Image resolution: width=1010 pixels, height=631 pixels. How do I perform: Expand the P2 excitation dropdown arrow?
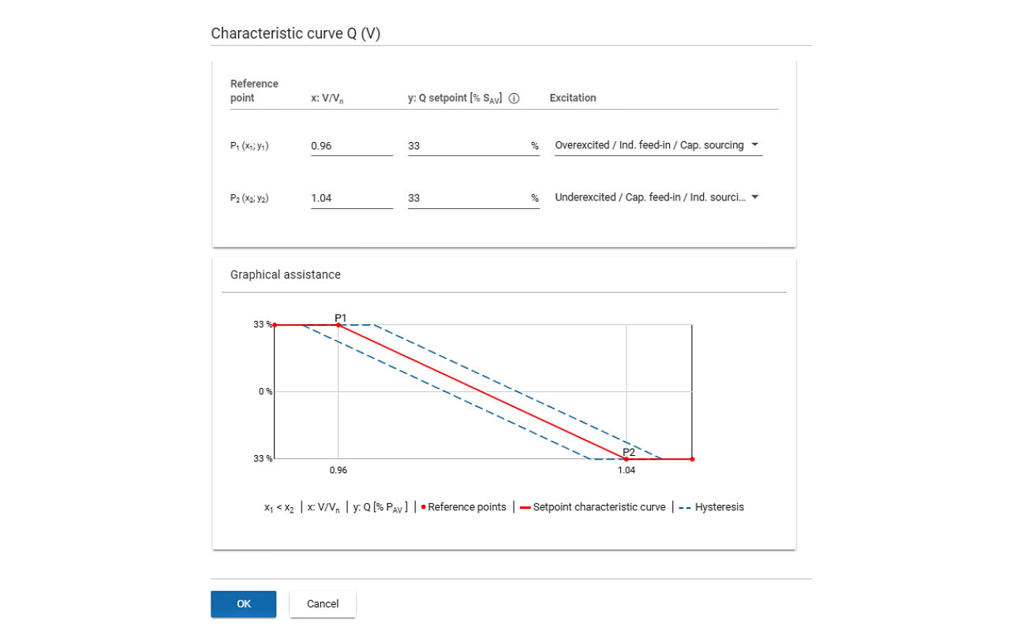coord(754,197)
